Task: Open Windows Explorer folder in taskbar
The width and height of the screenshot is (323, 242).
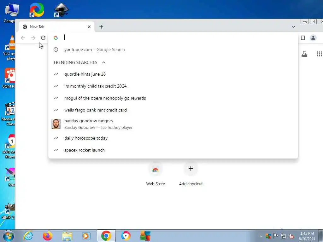Action: 67,236
